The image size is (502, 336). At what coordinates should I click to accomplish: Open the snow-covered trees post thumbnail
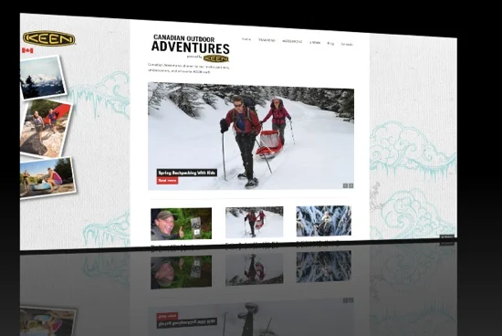(x=324, y=221)
